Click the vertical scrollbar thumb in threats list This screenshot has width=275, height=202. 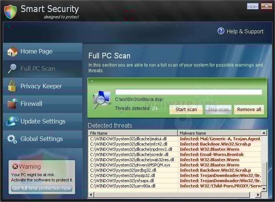(264, 174)
